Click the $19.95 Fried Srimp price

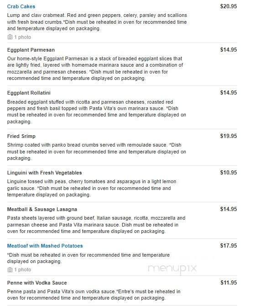pos(228,136)
